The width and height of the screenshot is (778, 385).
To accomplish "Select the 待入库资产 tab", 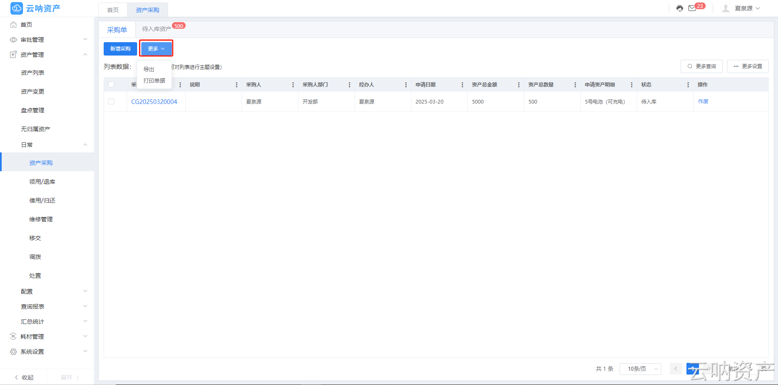I will click(x=157, y=29).
